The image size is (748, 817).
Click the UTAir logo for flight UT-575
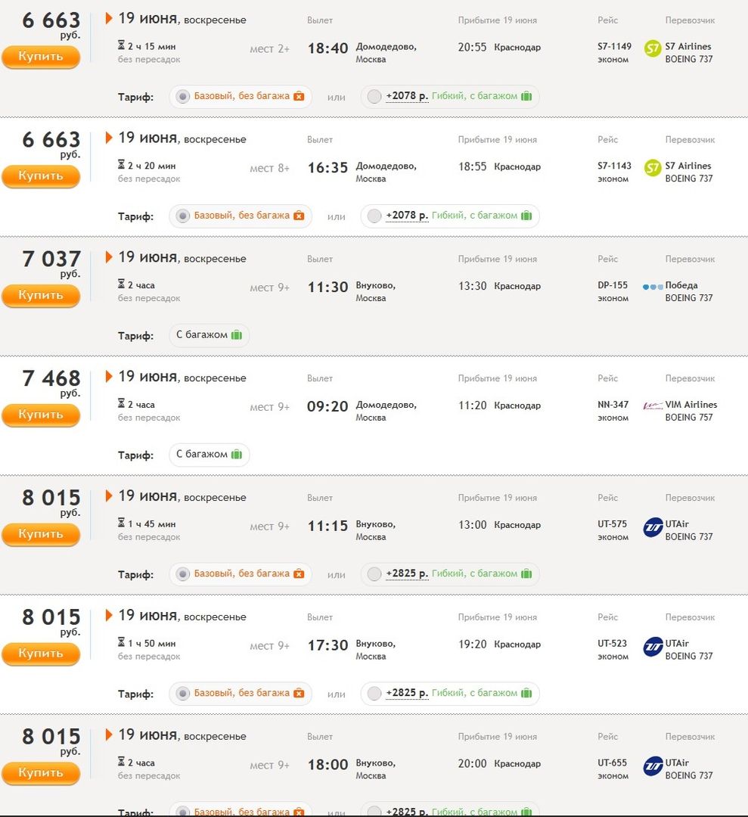coord(653,527)
